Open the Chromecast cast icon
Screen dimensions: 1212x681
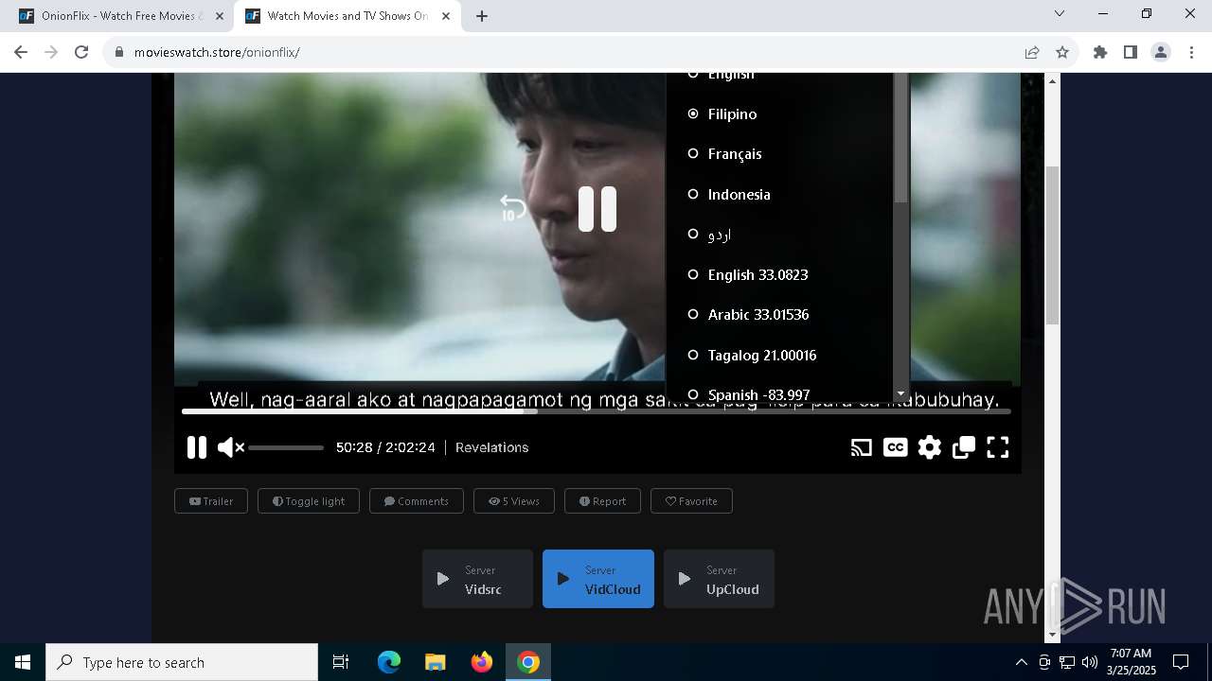pos(861,447)
